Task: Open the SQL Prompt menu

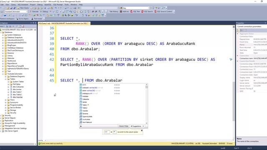Action: (x=58, y=5)
